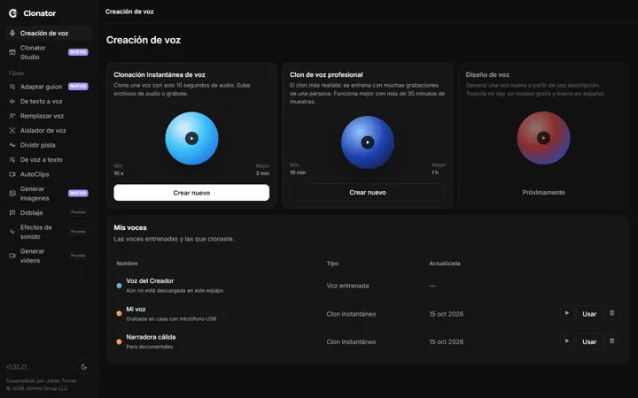Viewport: 638px width, 398px height.
Task: Click the Doblaje sidebar icon
Action: click(x=12, y=213)
